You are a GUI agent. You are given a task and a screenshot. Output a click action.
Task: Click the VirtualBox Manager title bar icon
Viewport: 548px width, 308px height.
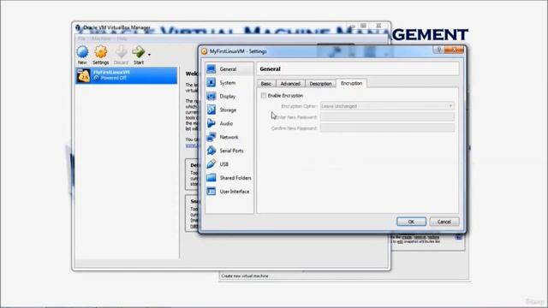pyautogui.click(x=78, y=27)
